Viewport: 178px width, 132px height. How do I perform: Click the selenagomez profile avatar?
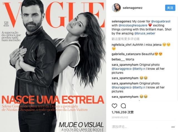(x=116, y=8)
